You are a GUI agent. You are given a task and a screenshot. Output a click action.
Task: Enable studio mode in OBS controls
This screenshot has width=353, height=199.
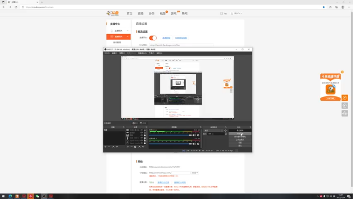coord(240,140)
